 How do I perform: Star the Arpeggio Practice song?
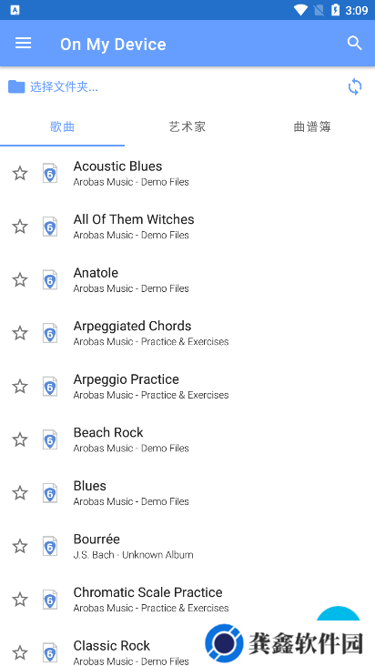[x=20, y=387]
